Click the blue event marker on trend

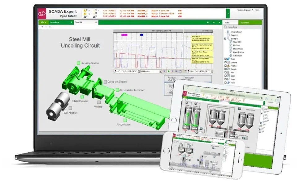point(141,35)
